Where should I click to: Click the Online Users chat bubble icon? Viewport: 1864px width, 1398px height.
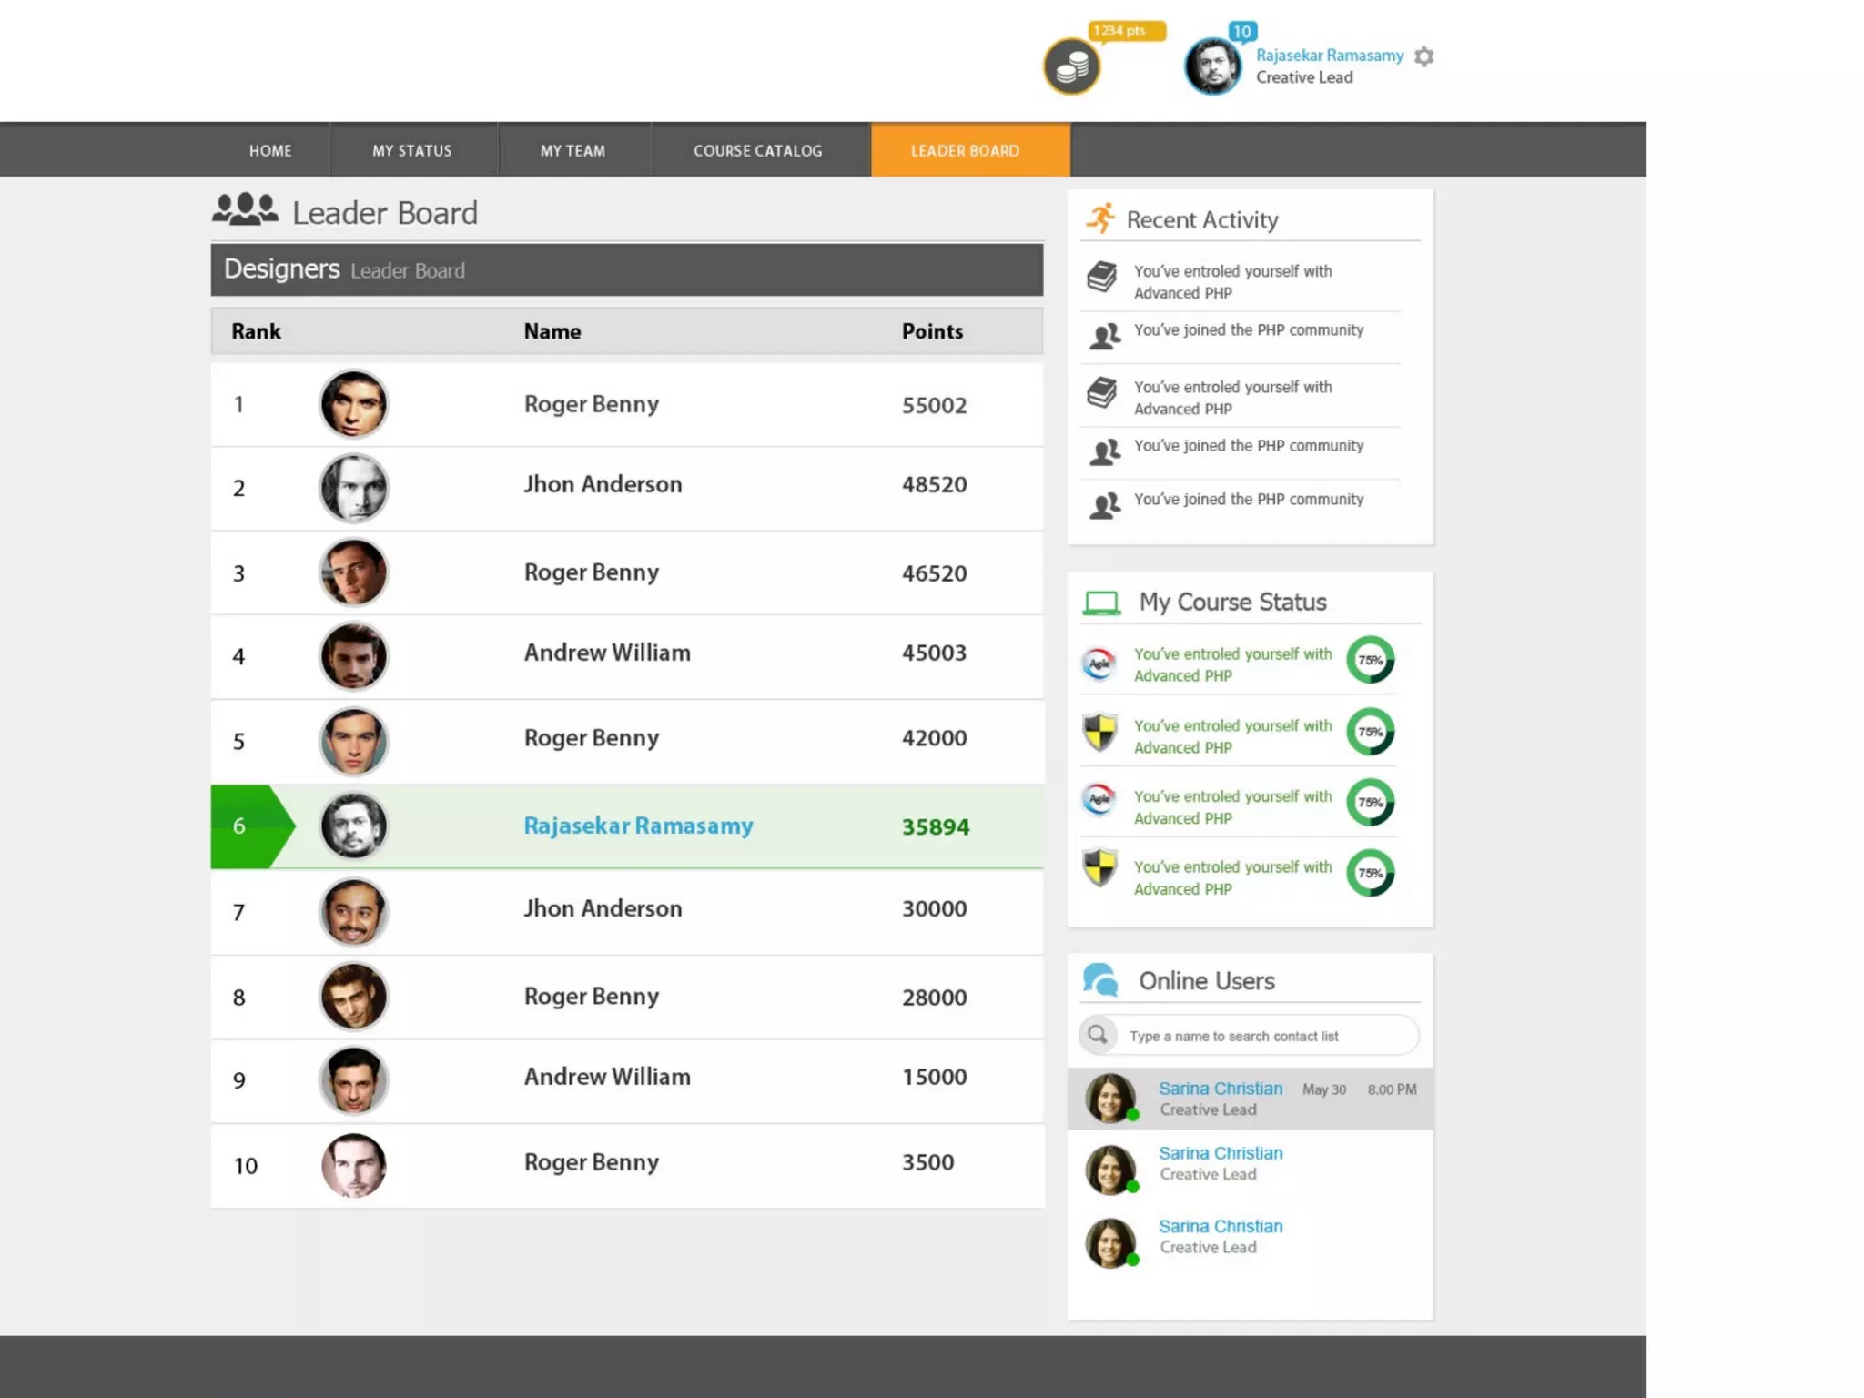1100,980
